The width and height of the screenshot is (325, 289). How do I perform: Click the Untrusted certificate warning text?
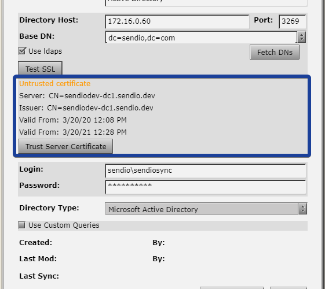pos(55,84)
